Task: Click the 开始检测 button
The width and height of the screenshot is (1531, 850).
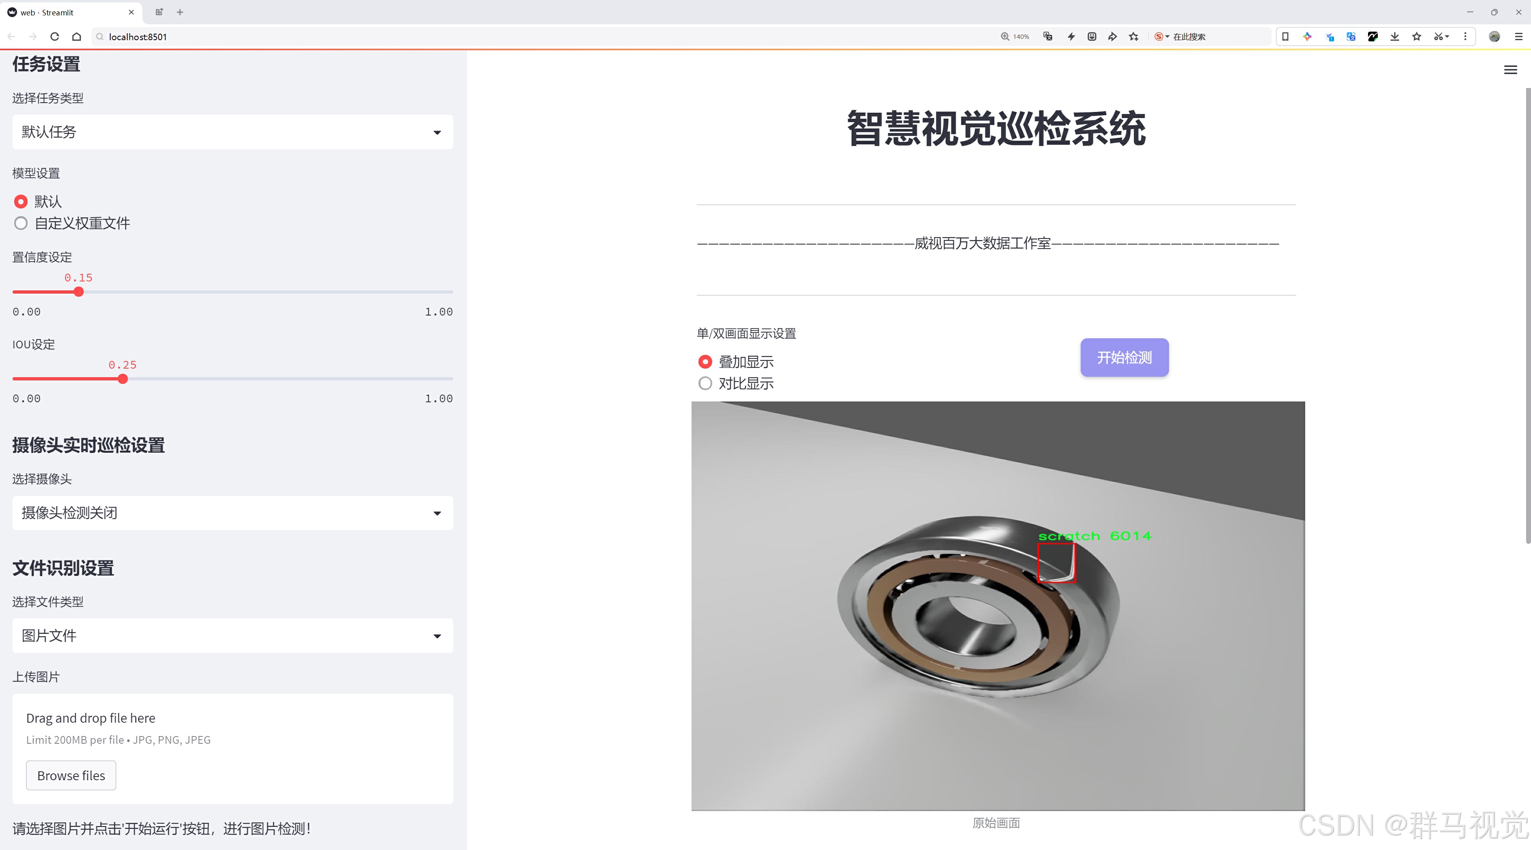Action: [x=1124, y=357]
